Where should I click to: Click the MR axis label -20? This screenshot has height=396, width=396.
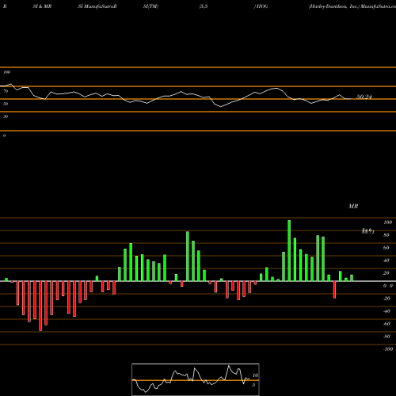[386, 299]
